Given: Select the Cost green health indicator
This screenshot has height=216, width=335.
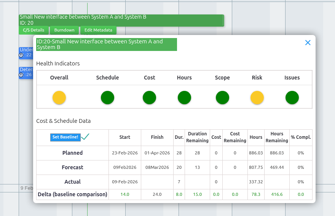Looking at the screenshot, I should tap(149, 97).
